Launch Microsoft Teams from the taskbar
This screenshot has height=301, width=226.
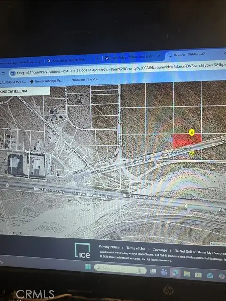point(164,272)
